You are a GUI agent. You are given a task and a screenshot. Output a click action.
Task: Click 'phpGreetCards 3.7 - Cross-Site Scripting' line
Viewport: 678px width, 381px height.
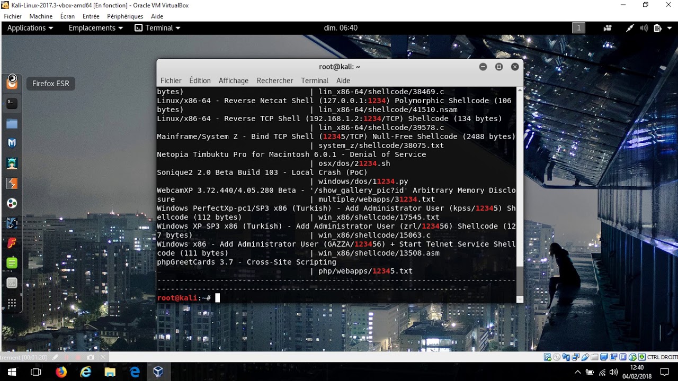pos(246,262)
